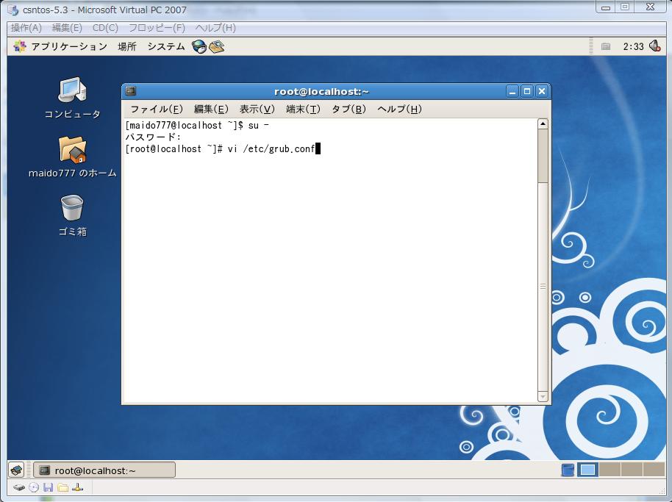Open the terminal's タブ(B) menu
672x502 pixels.
pyautogui.click(x=348, y=109)
